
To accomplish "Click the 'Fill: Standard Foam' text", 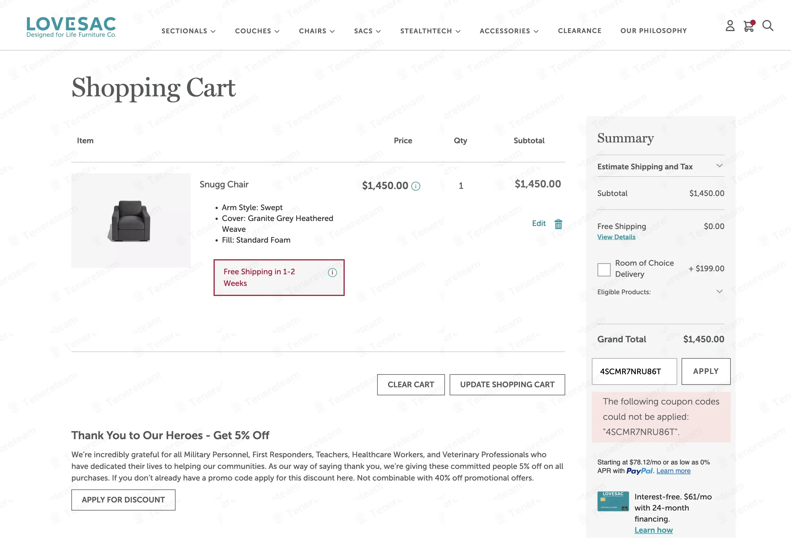I will pos(256,240).
